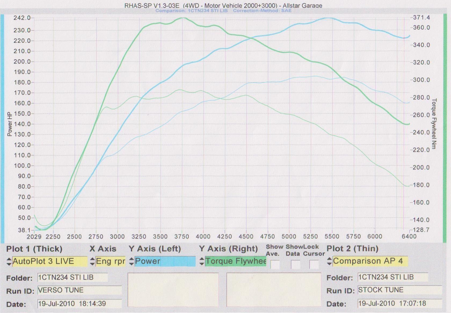451x313 pixels.
Task: Tick the Show Data checkbox
Action: (295, 264)
